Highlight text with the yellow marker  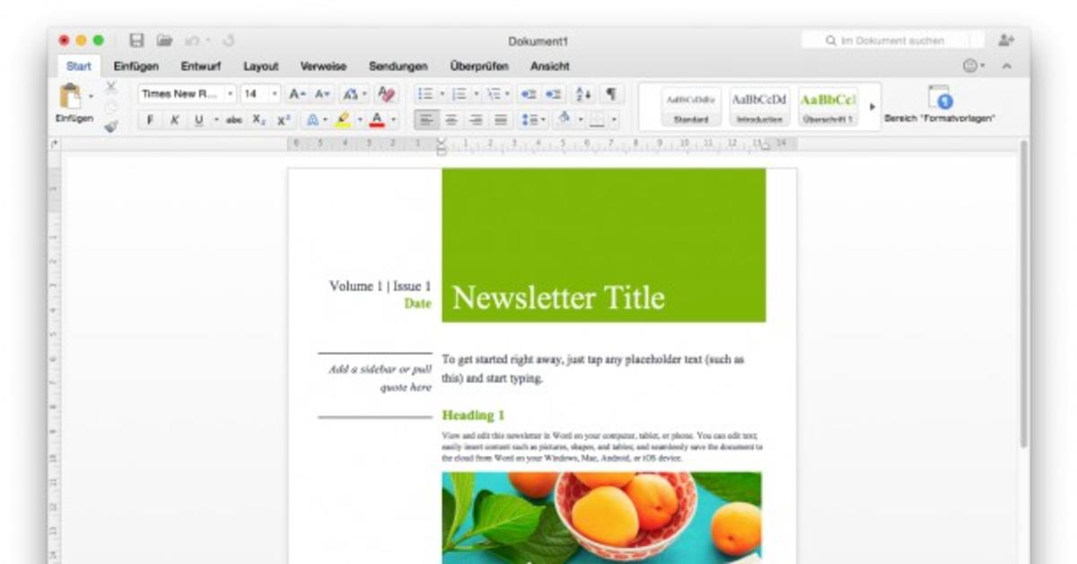tap(343, 119)
